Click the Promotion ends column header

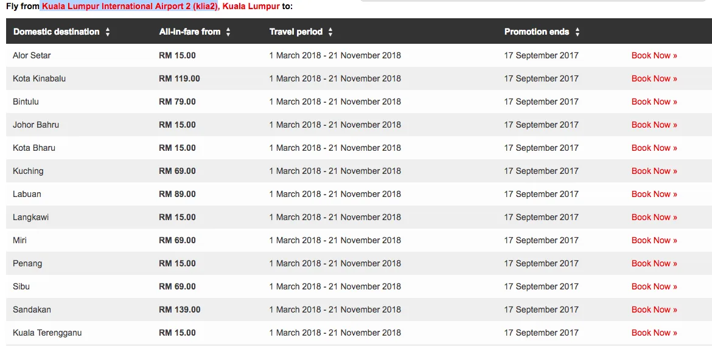click(x=536, y=32)
